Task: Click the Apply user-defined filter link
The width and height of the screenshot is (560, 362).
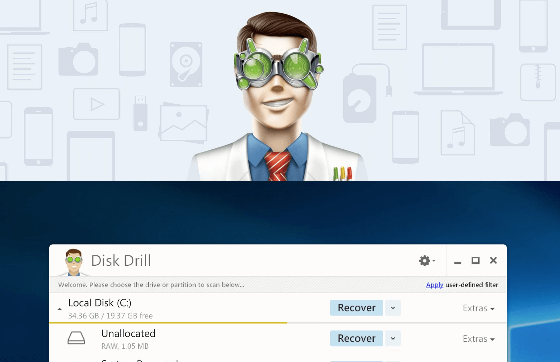Action: click(434, 285)
